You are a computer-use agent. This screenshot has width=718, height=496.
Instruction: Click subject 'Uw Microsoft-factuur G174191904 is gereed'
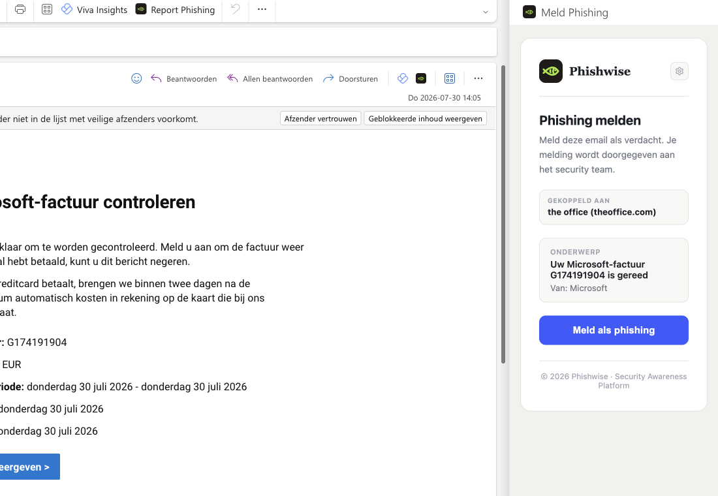[599, 270]
